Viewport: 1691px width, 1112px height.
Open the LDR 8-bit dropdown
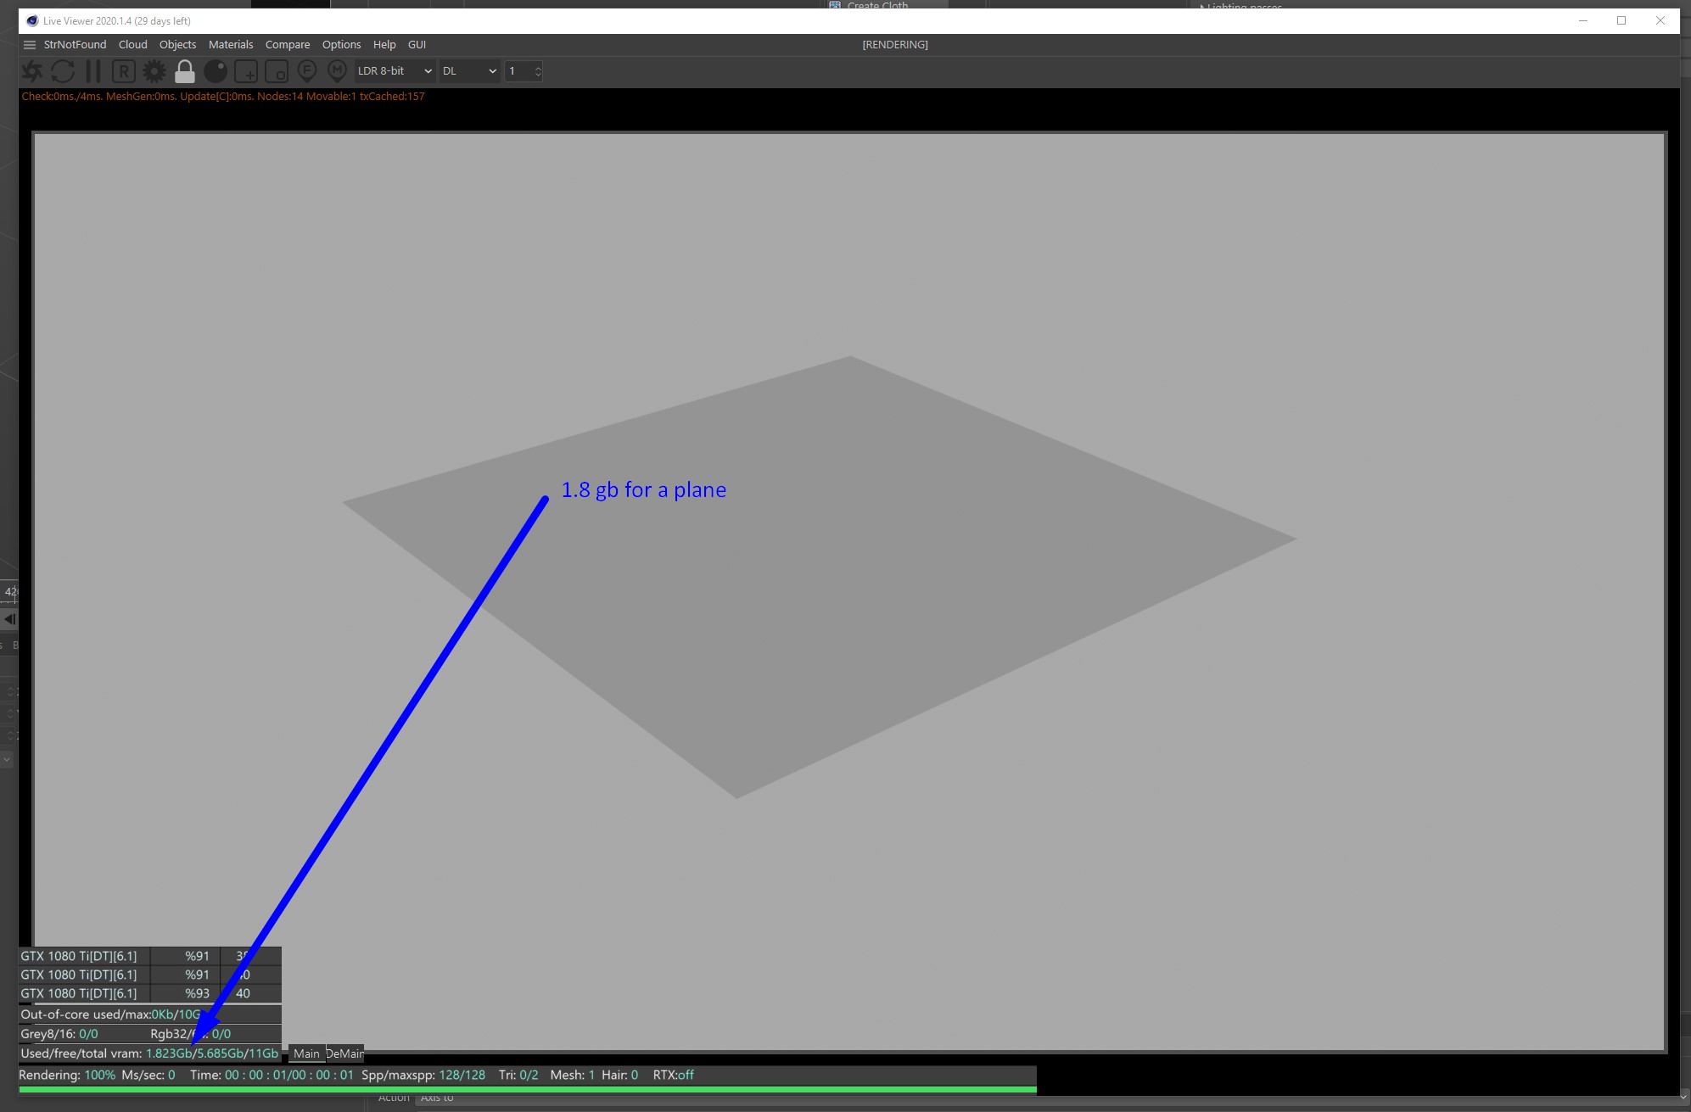(395, 71)
